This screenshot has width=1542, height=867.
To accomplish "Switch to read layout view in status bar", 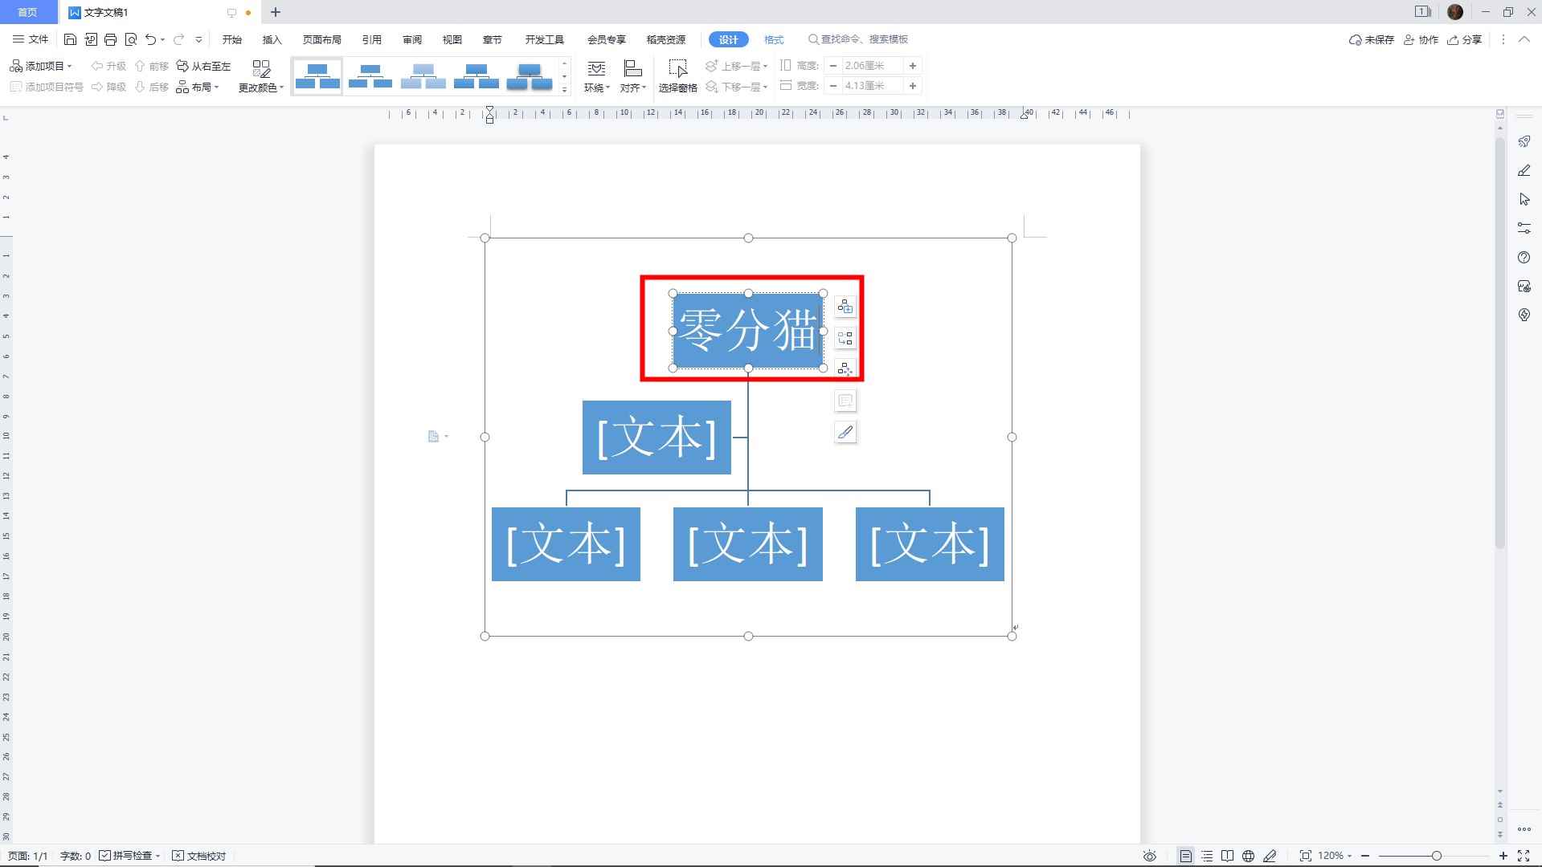I will (x=1228, y=856).
